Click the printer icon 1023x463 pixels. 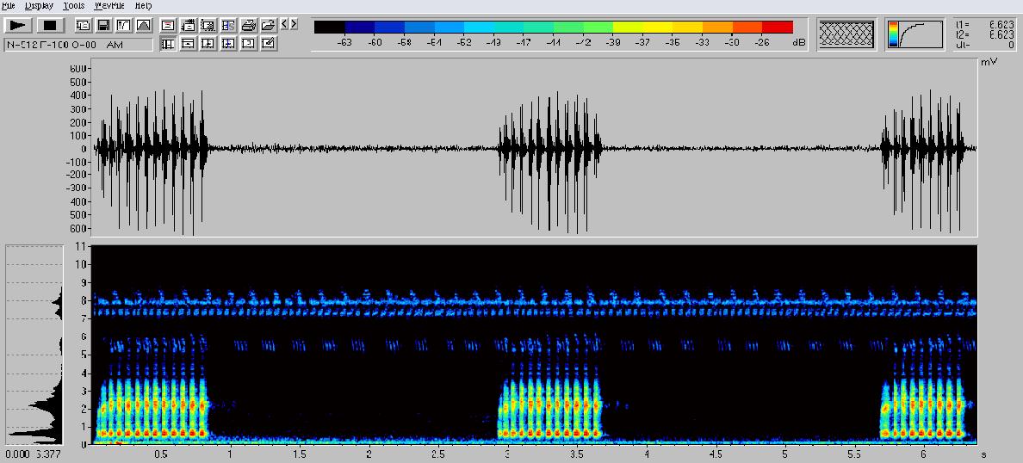tap(249, 25)
